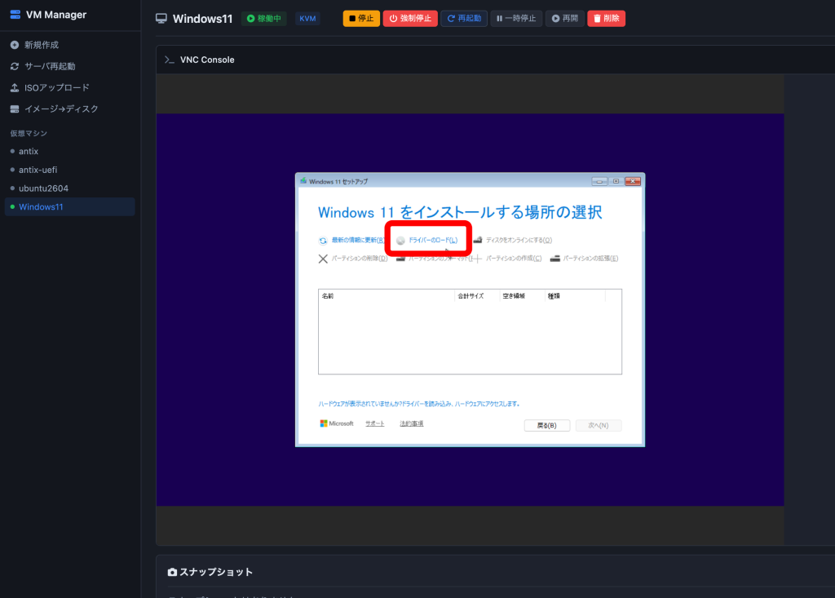Viewport: 835px width, 598px height.
Task: Click パーティションの削除(D)
Action: [360, 259]
